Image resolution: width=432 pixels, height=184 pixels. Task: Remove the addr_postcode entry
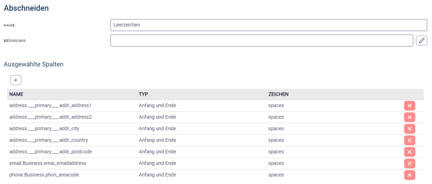(x=409, y=152)
